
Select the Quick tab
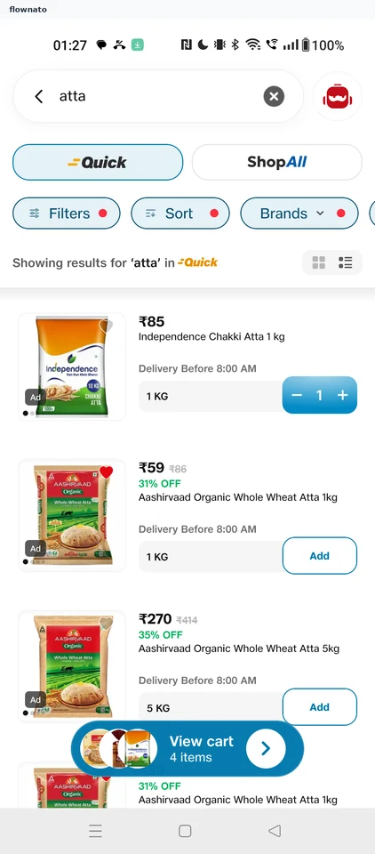coord(98,162)
